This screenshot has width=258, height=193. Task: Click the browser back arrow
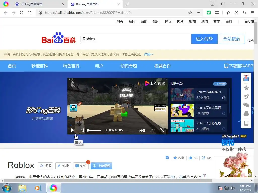[x=6, y=13]
